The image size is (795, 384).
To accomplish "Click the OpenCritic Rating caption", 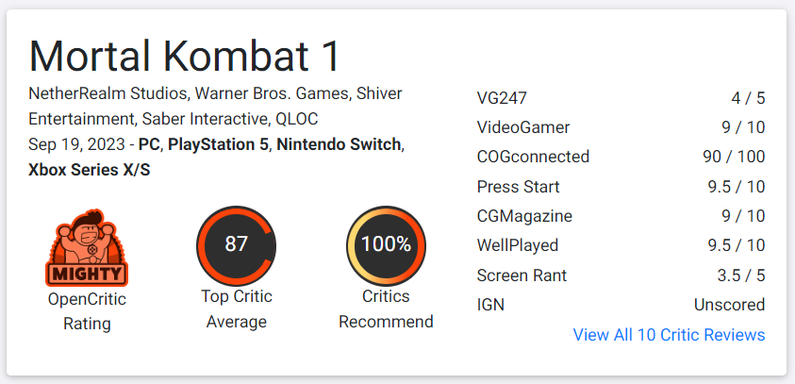I will [x=87, y=311].
